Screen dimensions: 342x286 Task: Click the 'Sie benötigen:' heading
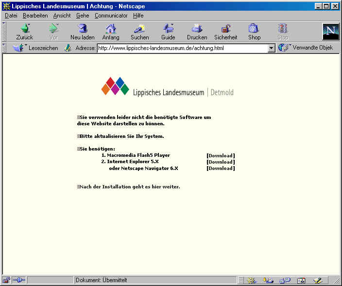tap(96, 149)
